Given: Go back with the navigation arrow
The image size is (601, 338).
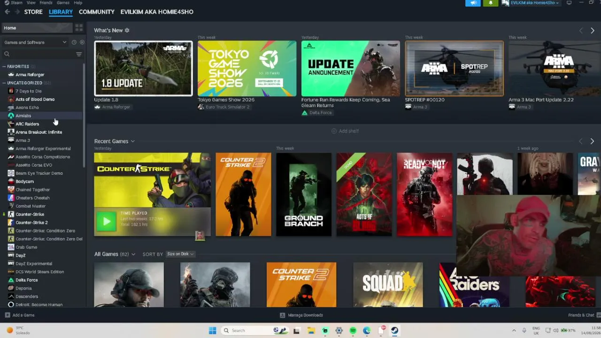Looking at the screenshot, I should [x=7, y=12].
